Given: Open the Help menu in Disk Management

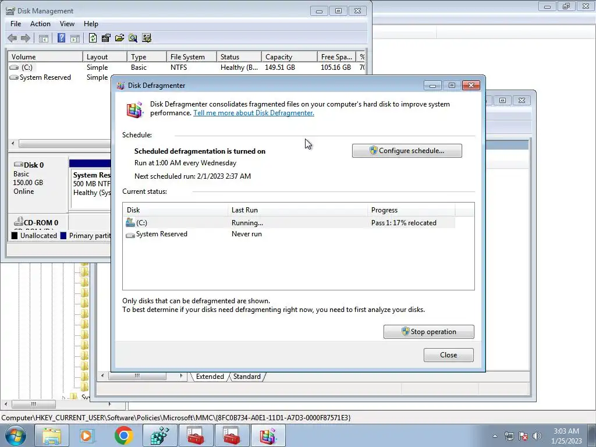Looking at the screenshot, I should 91,23.
